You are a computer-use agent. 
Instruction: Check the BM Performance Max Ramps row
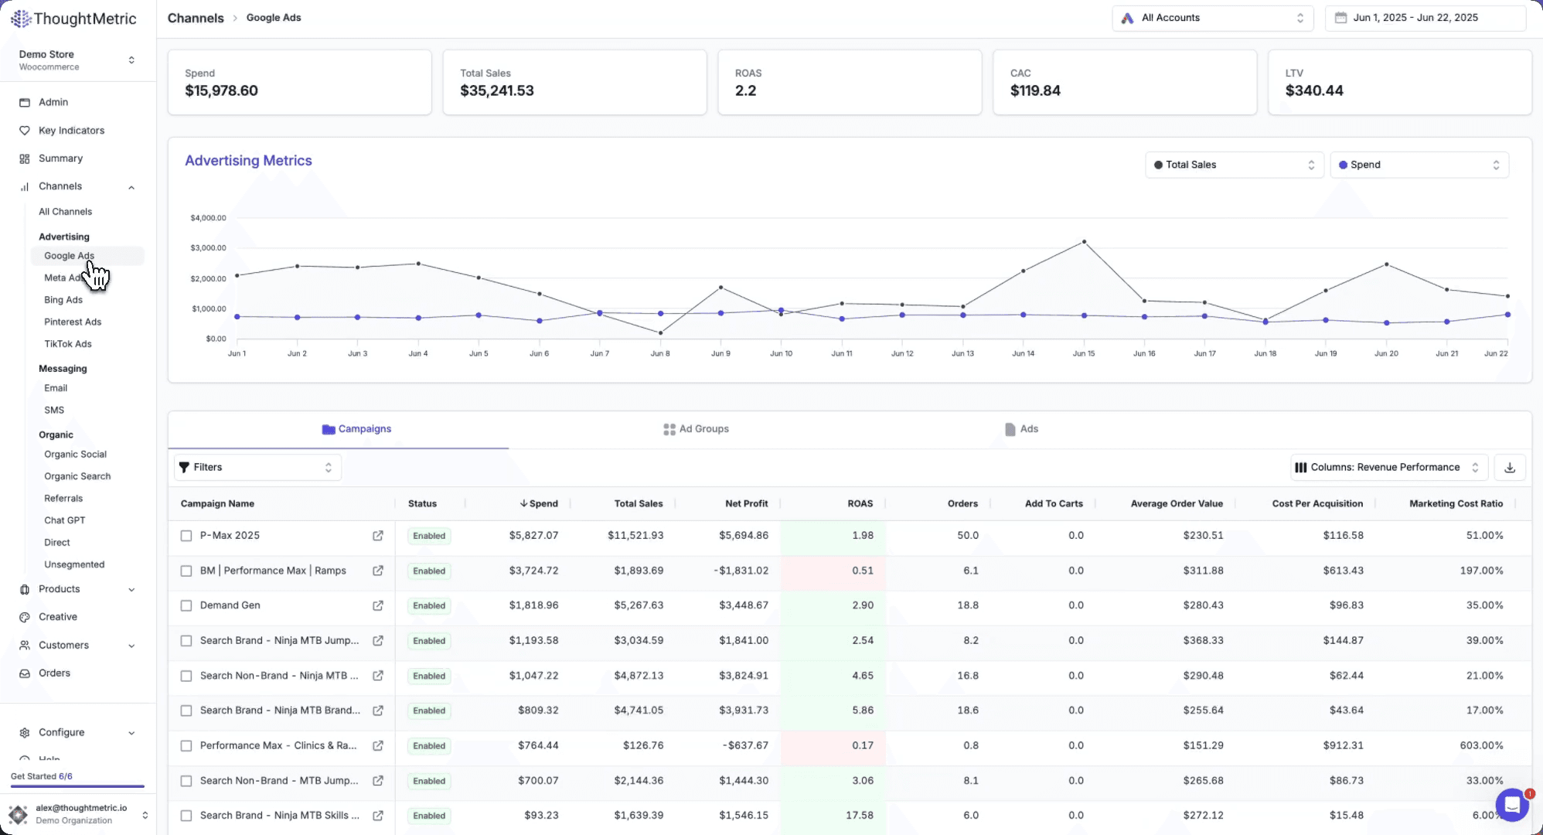tap(186, 571)
